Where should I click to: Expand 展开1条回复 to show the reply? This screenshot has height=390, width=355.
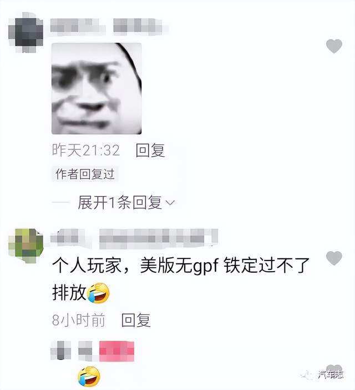click(x=120, y=202)
